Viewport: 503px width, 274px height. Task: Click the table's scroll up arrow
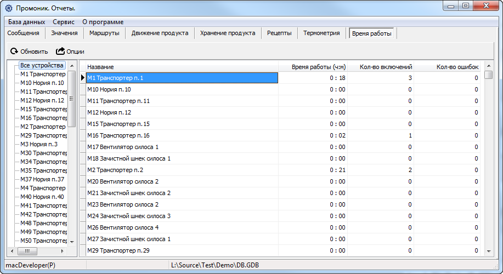[489, 66]
